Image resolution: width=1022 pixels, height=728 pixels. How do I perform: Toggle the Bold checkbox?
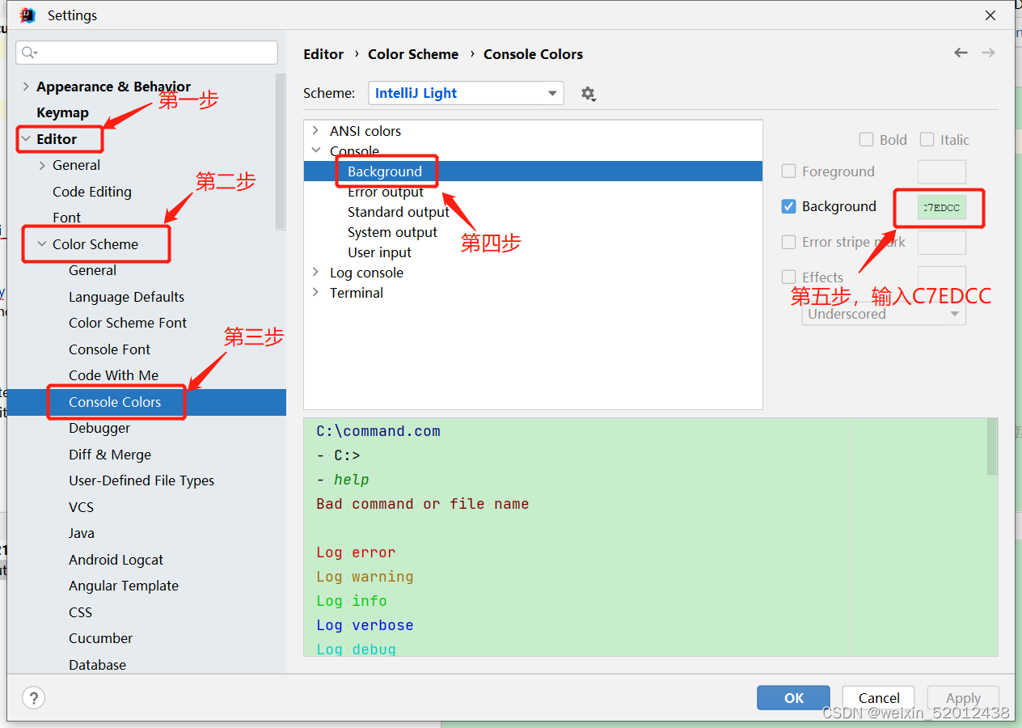pyautogui.click(x=866, y=140)
